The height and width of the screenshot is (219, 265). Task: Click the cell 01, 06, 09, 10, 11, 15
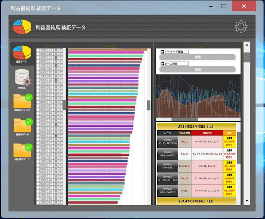(207, 178)
